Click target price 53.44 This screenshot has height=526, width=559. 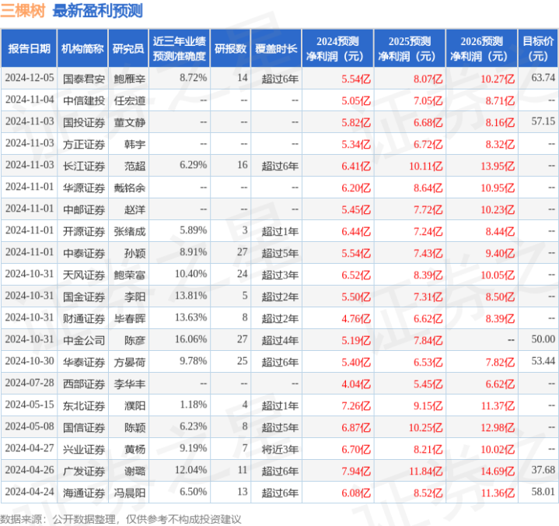(x=543, y=361)
